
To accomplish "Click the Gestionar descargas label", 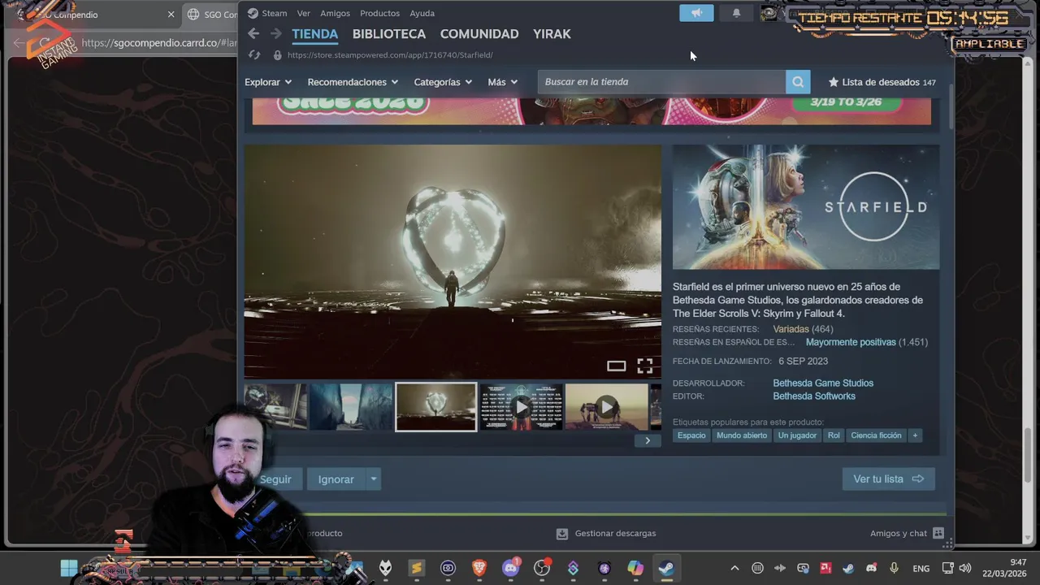I will pos(615,534).
